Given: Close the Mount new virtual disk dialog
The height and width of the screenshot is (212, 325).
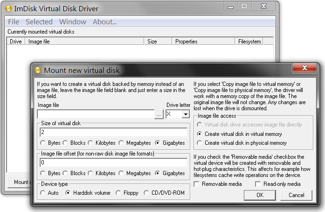Looking at the screenshot, I should pos(304,68).
